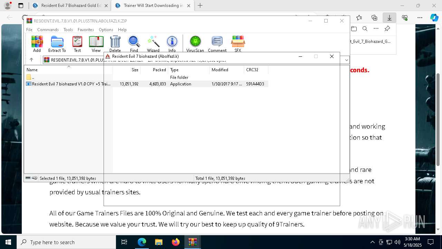Open the Tools menu
The width and height of the screenshot is (442, 249).
point(68,30)
